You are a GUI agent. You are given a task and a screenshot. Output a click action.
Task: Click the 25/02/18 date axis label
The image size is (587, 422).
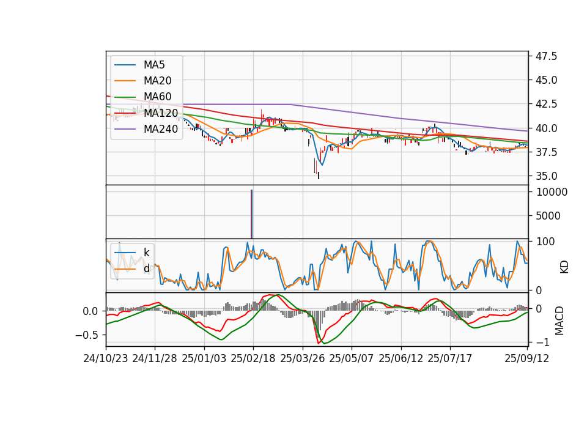(253, 358)
